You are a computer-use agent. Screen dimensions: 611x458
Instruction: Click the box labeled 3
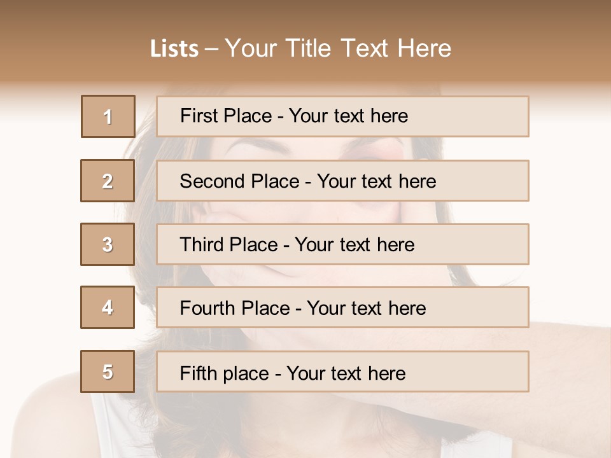point(108,244)
